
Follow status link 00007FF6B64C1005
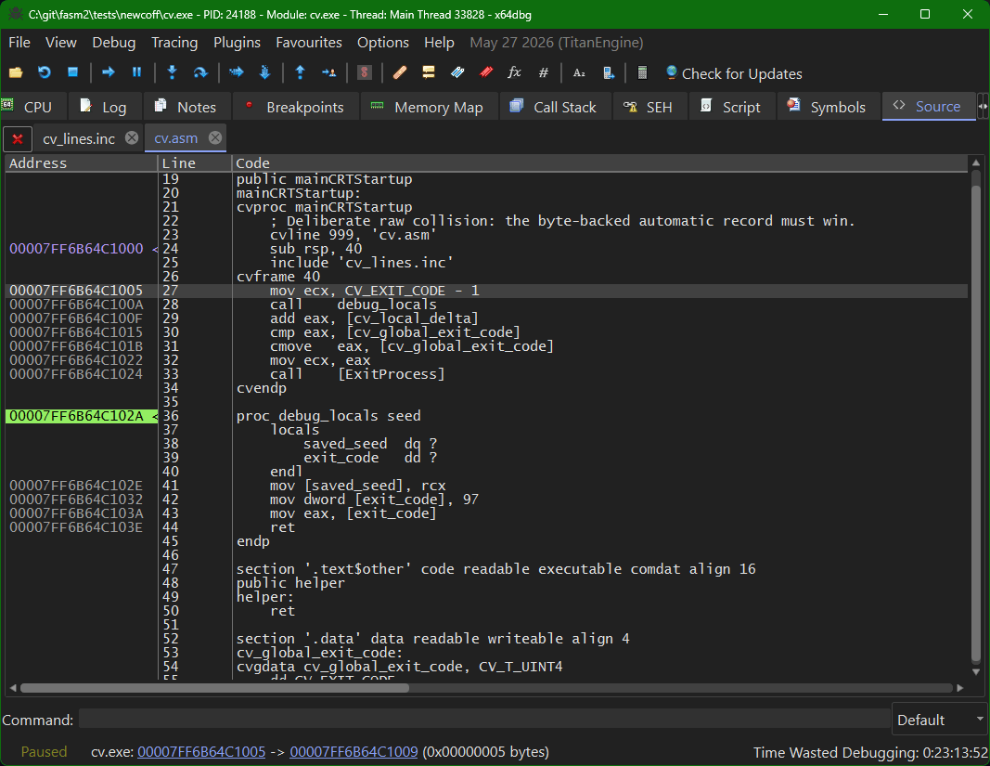click(201, 752)
